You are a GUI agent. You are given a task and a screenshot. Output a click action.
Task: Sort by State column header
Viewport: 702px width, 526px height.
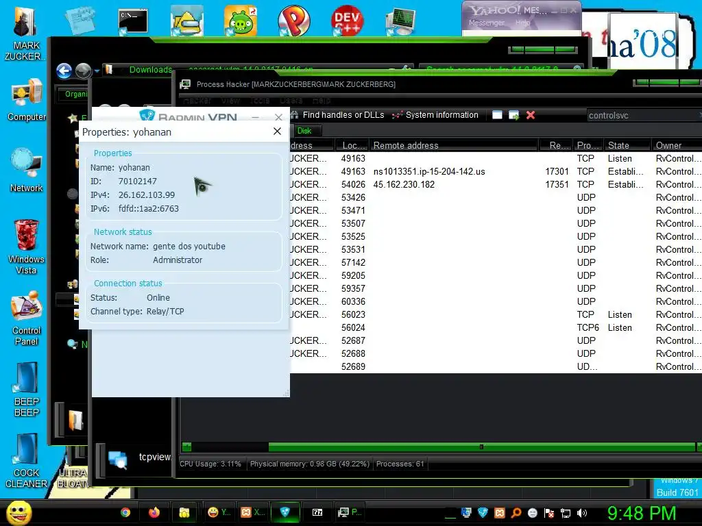[627, 145]
